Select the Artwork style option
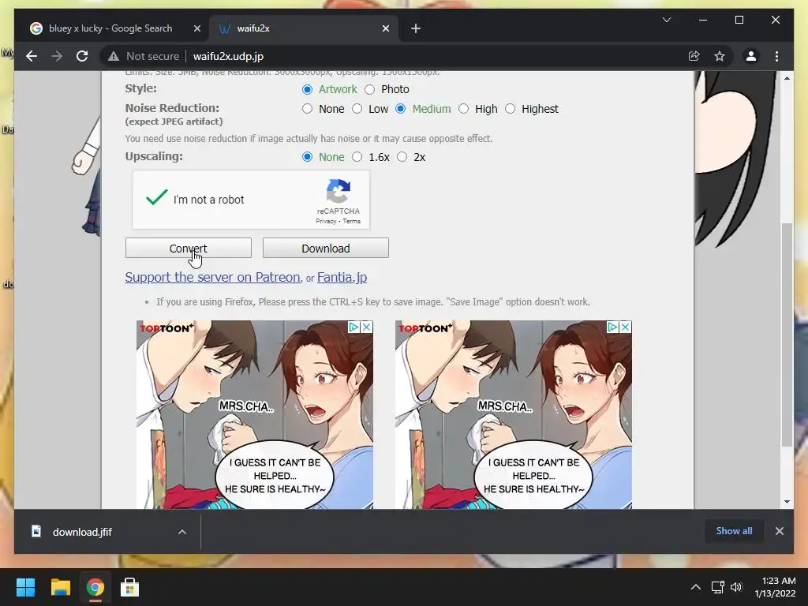This screenshot has height=606, width=808. pos(307,89)
